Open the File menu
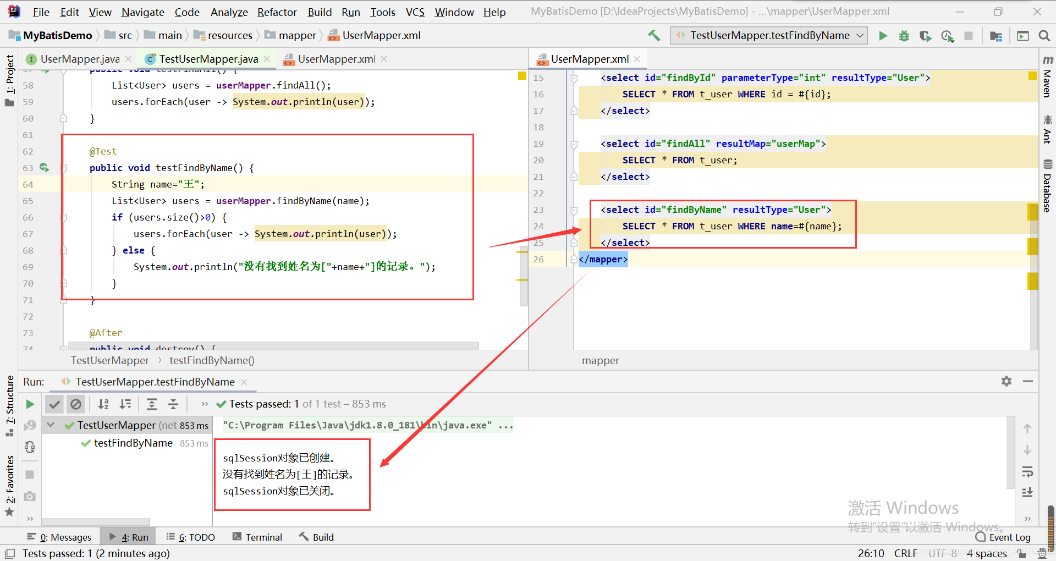Image resolution: width=1056 pixels, height=561 pixels. (x=41, y=12)
